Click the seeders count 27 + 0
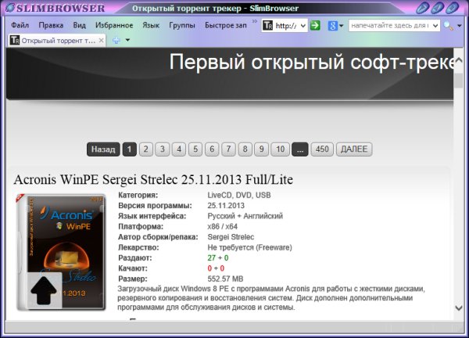Viewport: 469px width, 338px height. (218, 258)
